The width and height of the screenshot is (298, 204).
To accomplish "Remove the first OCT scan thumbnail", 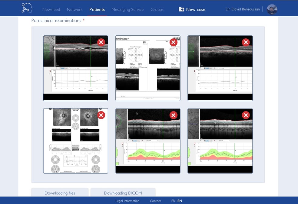I will [101, 42].
